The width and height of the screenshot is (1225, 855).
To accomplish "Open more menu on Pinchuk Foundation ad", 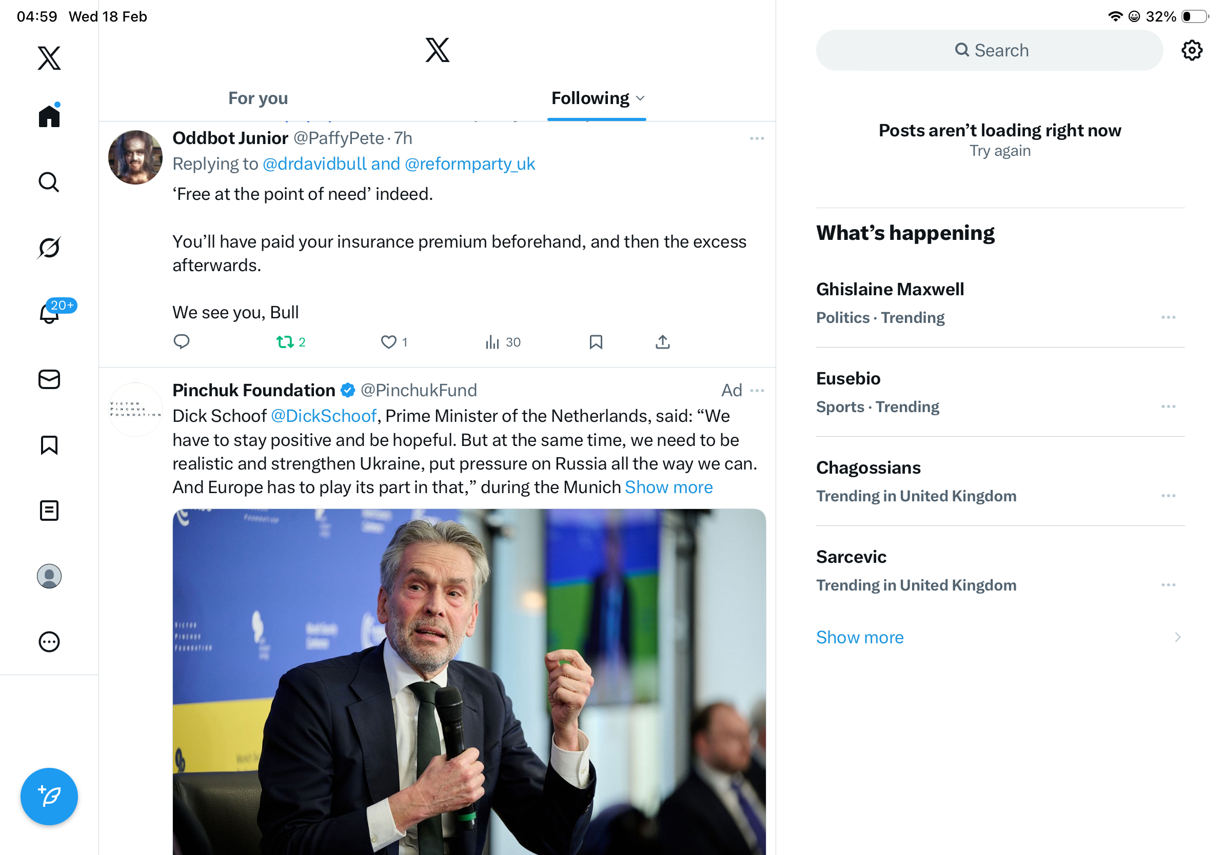I will point(757,391).
